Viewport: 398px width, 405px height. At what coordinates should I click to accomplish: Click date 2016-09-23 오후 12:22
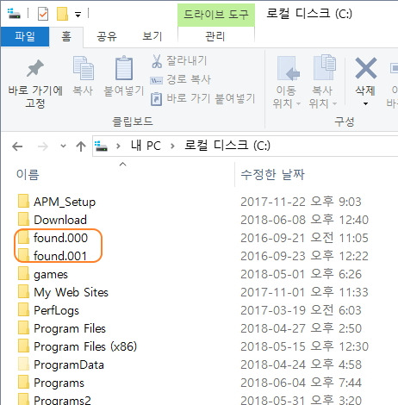[x=304, y=256]
